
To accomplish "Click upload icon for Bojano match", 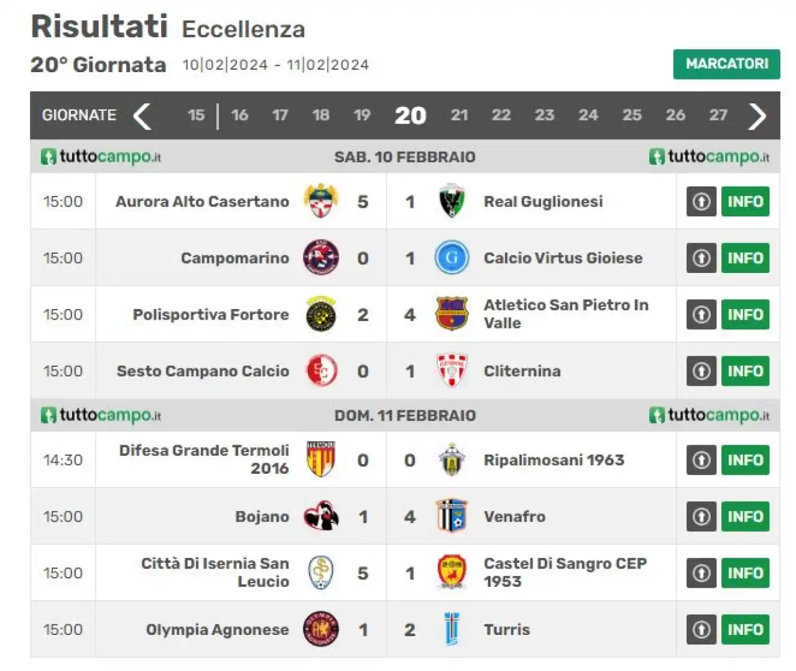I will click(701, 516).
